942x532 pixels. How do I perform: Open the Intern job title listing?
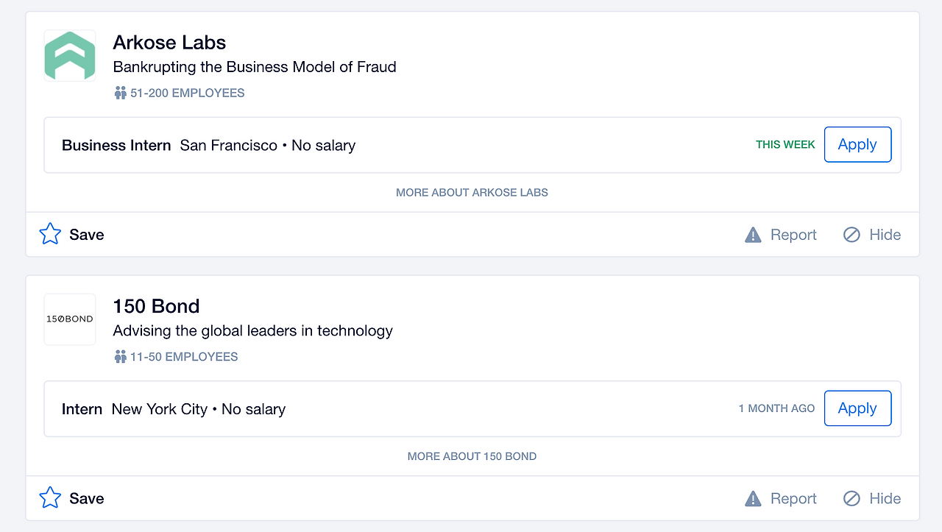pyautogui.click(x=82, y=409)
